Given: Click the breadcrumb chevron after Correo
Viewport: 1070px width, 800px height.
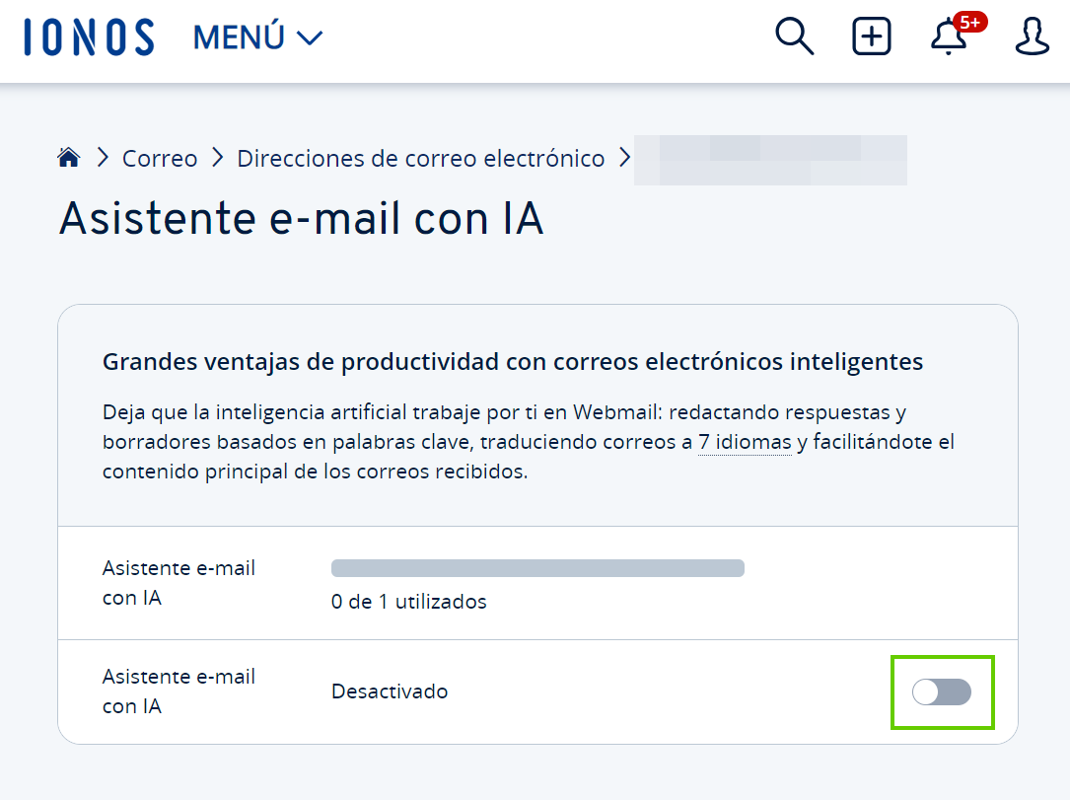Looking at the screenshot, I should click(217, 158).
